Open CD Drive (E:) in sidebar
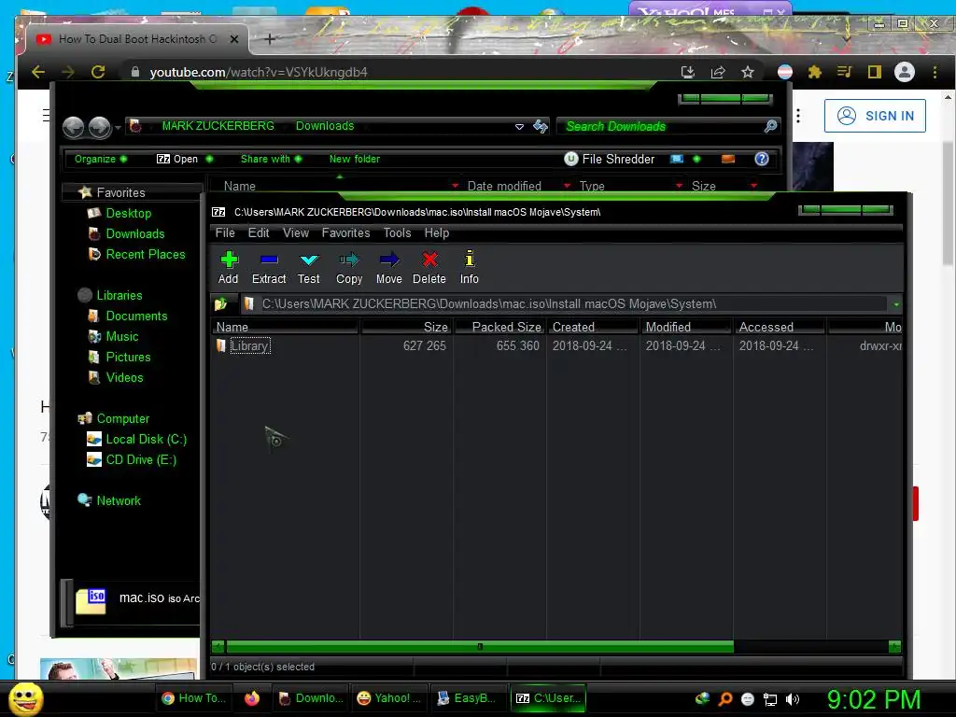 (141, 459)
